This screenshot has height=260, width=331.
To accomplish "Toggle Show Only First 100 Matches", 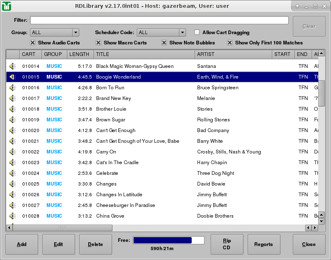I will click(230, 43).
